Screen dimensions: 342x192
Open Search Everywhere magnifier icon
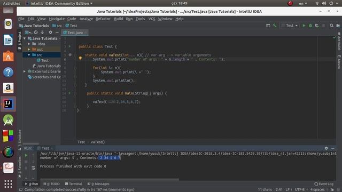(331, 26)
